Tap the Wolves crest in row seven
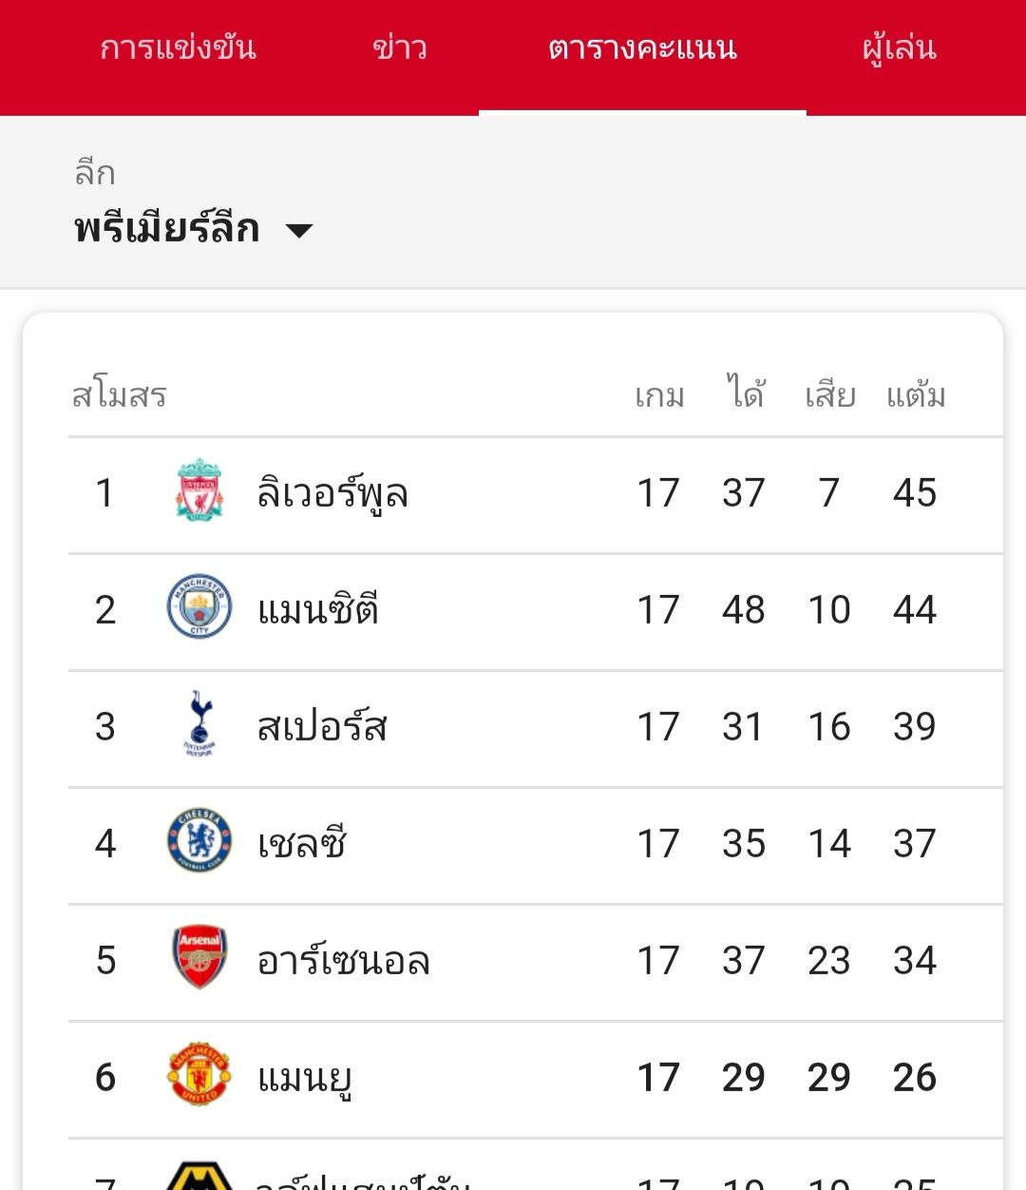This screenshot has width=1026, height=1190. (199, 1177)
